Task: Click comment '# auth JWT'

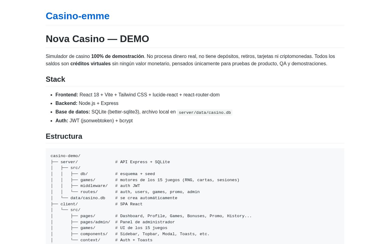Action: coord(128,186)
